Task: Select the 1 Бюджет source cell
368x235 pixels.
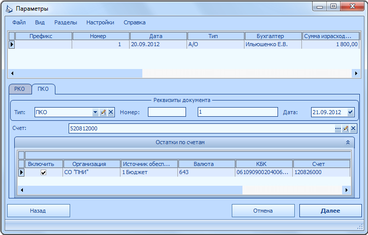Action: [149, 172]
